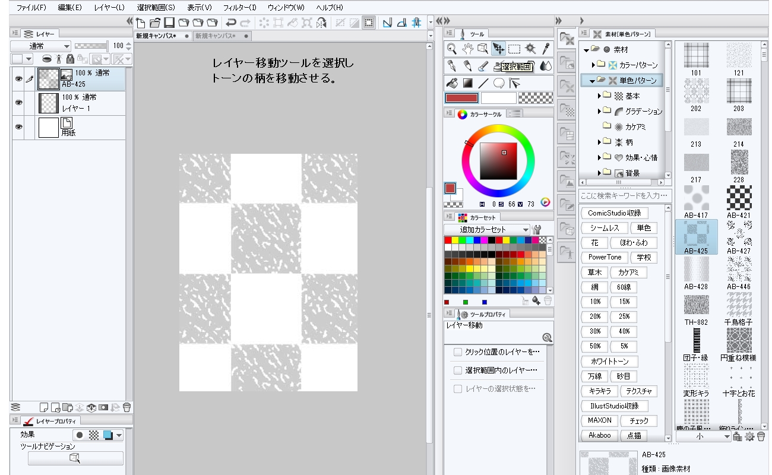Select the Hand move tool
Screen dimensions: 772x475
[x=467, y=49]
